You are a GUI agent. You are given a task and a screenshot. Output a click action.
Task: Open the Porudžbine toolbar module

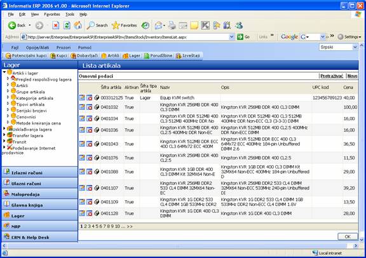point(158,55)
